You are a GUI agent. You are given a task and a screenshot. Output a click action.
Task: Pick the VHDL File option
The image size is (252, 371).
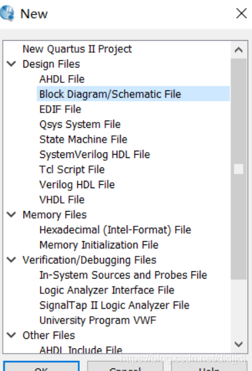62,200
